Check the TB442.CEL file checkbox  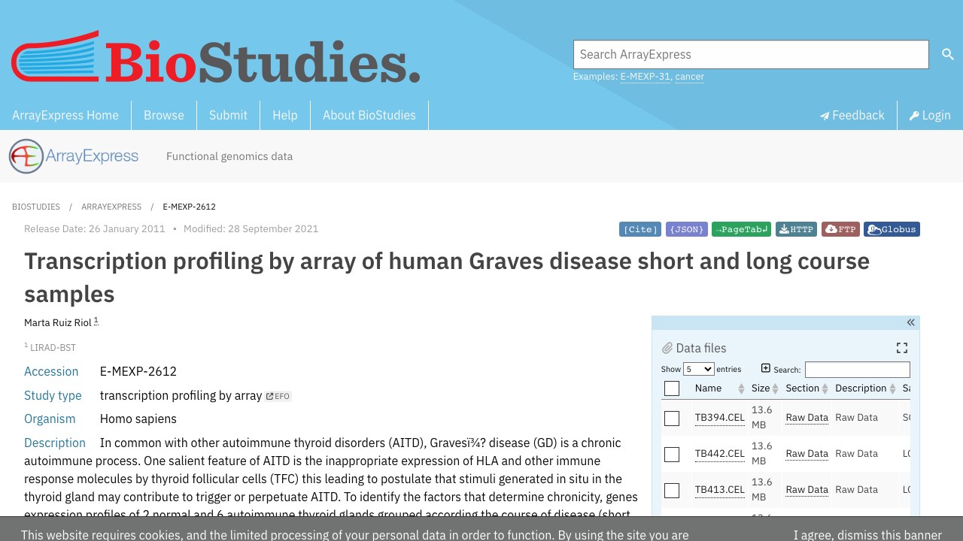[x=672, y=454]
